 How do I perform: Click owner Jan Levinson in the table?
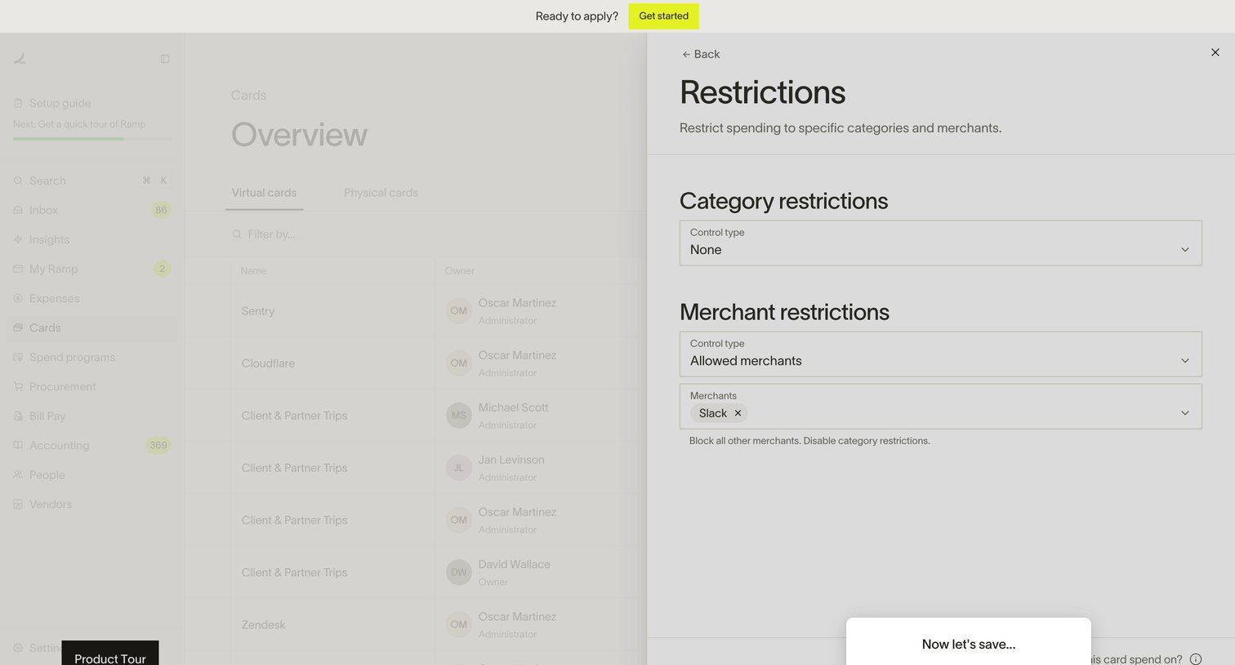(511, 460)
